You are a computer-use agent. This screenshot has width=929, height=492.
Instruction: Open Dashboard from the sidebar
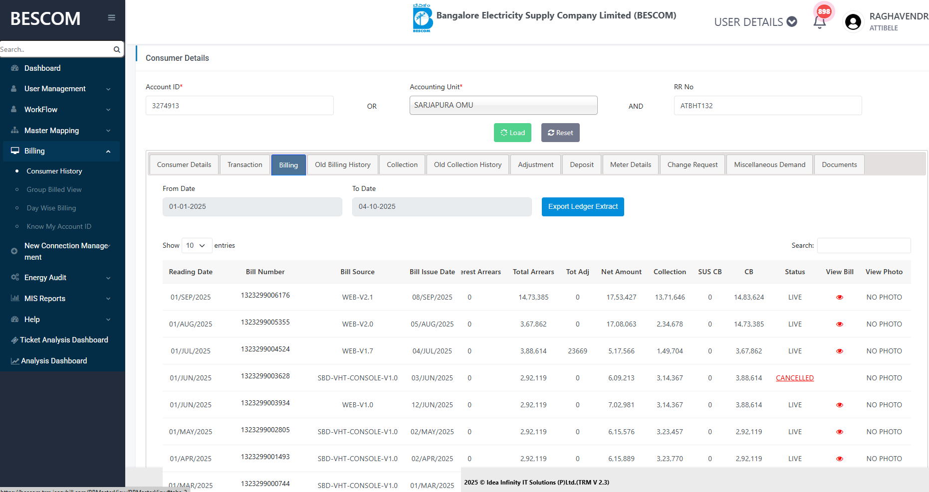pyautogui.click(x=42, y=68)
